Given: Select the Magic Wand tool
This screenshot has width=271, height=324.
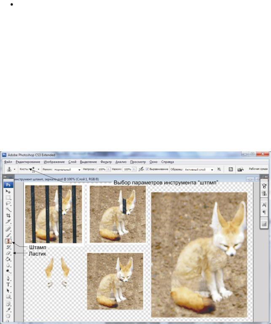Looking at the screenshot, I should tap(8, 209).
